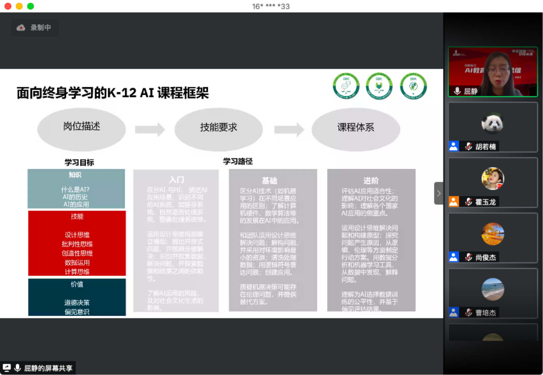This screenshot has height=375, width=543.
Task: Click the cloud recording status indicator
Action: tap(21, 28)
